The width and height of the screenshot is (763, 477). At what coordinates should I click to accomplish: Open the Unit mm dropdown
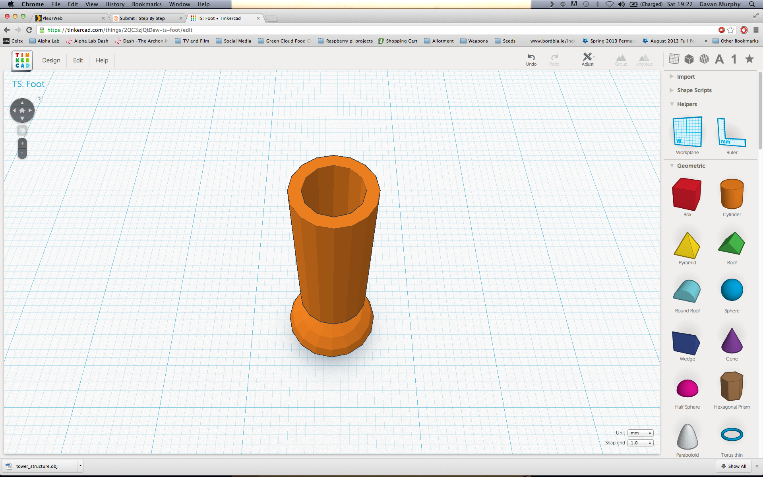pos(640,433)
